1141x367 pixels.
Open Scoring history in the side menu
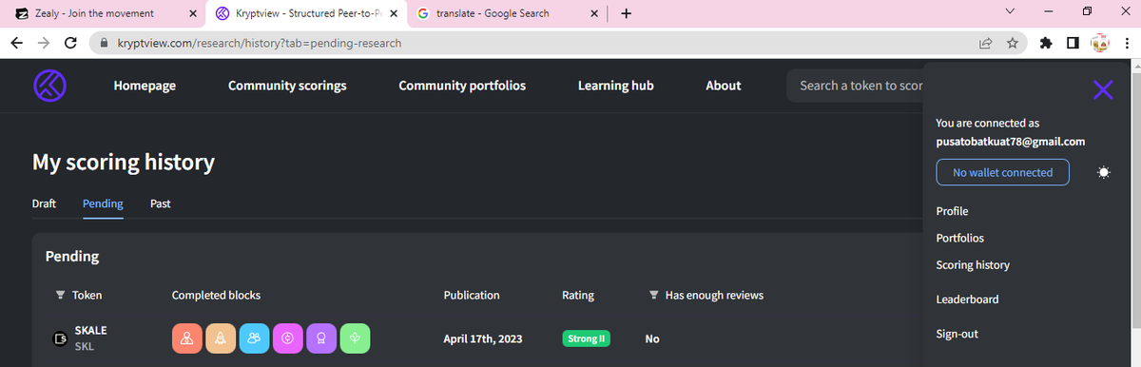click(x=973, y=265)
